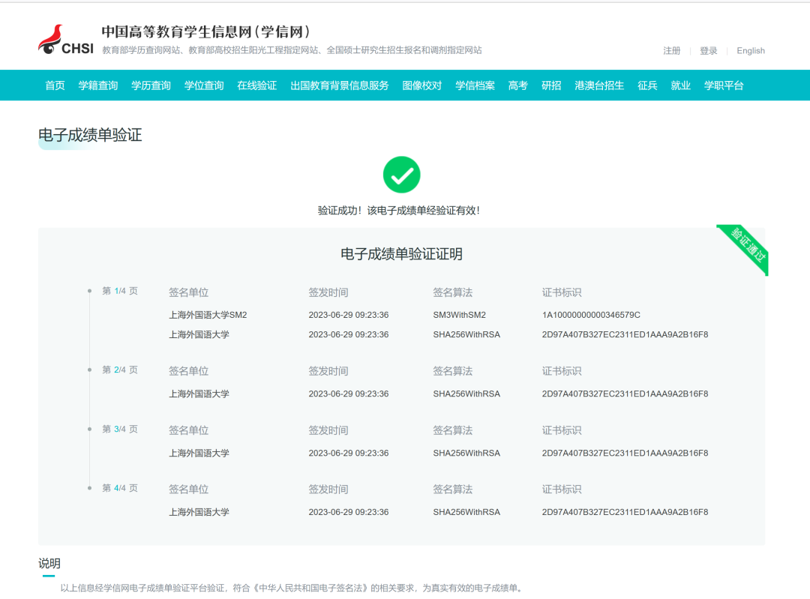Select the timeline dot beside 第2/4页
The image size is (810, 599).
click(91, 370)
